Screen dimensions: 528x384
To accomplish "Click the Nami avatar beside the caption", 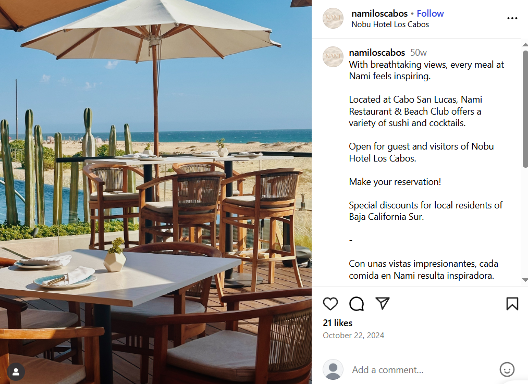I will click(333, 57).
